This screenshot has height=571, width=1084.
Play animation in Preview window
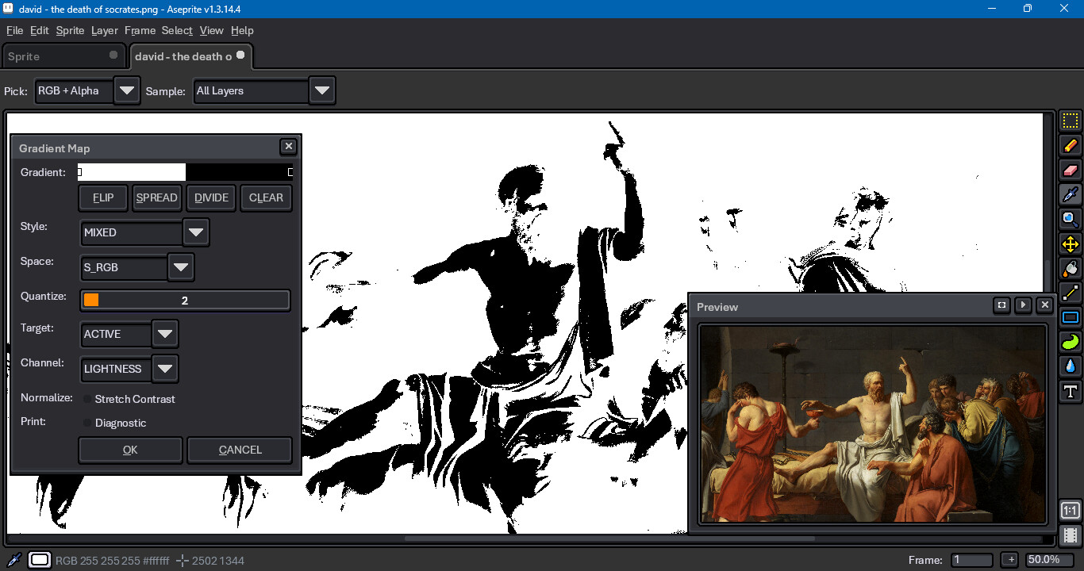(x=1024, y=305)
